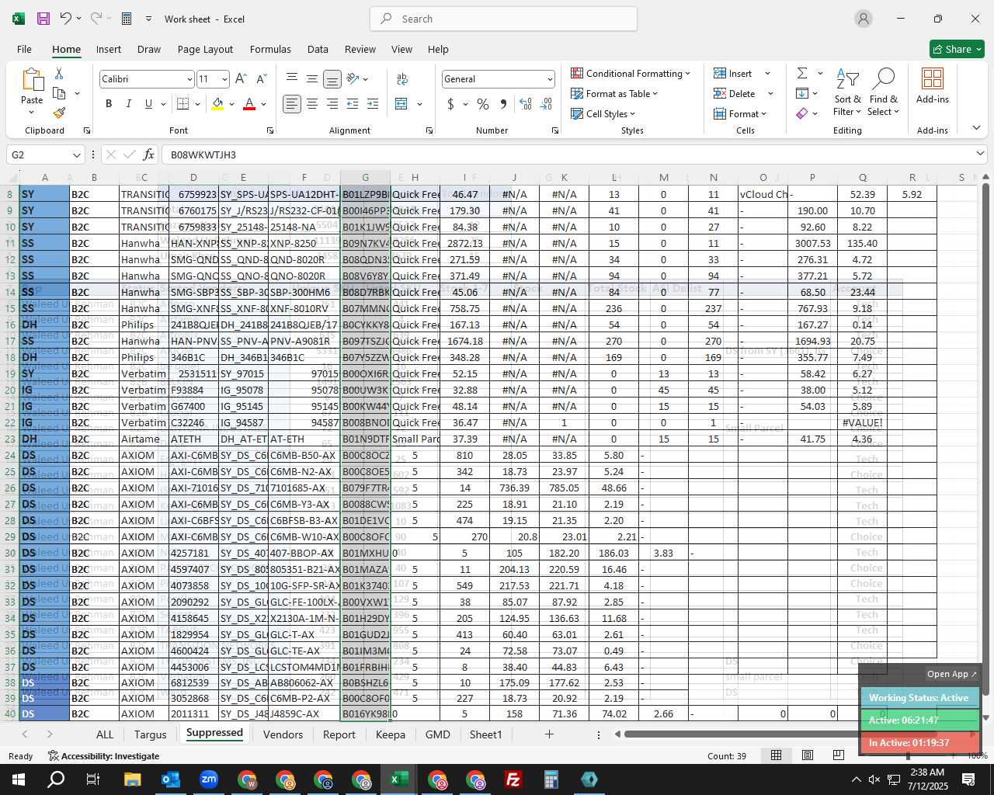The width and height of the screenshot is (994, 795).
Task: Click the Open App button
Action: click(x=951, y=674)
